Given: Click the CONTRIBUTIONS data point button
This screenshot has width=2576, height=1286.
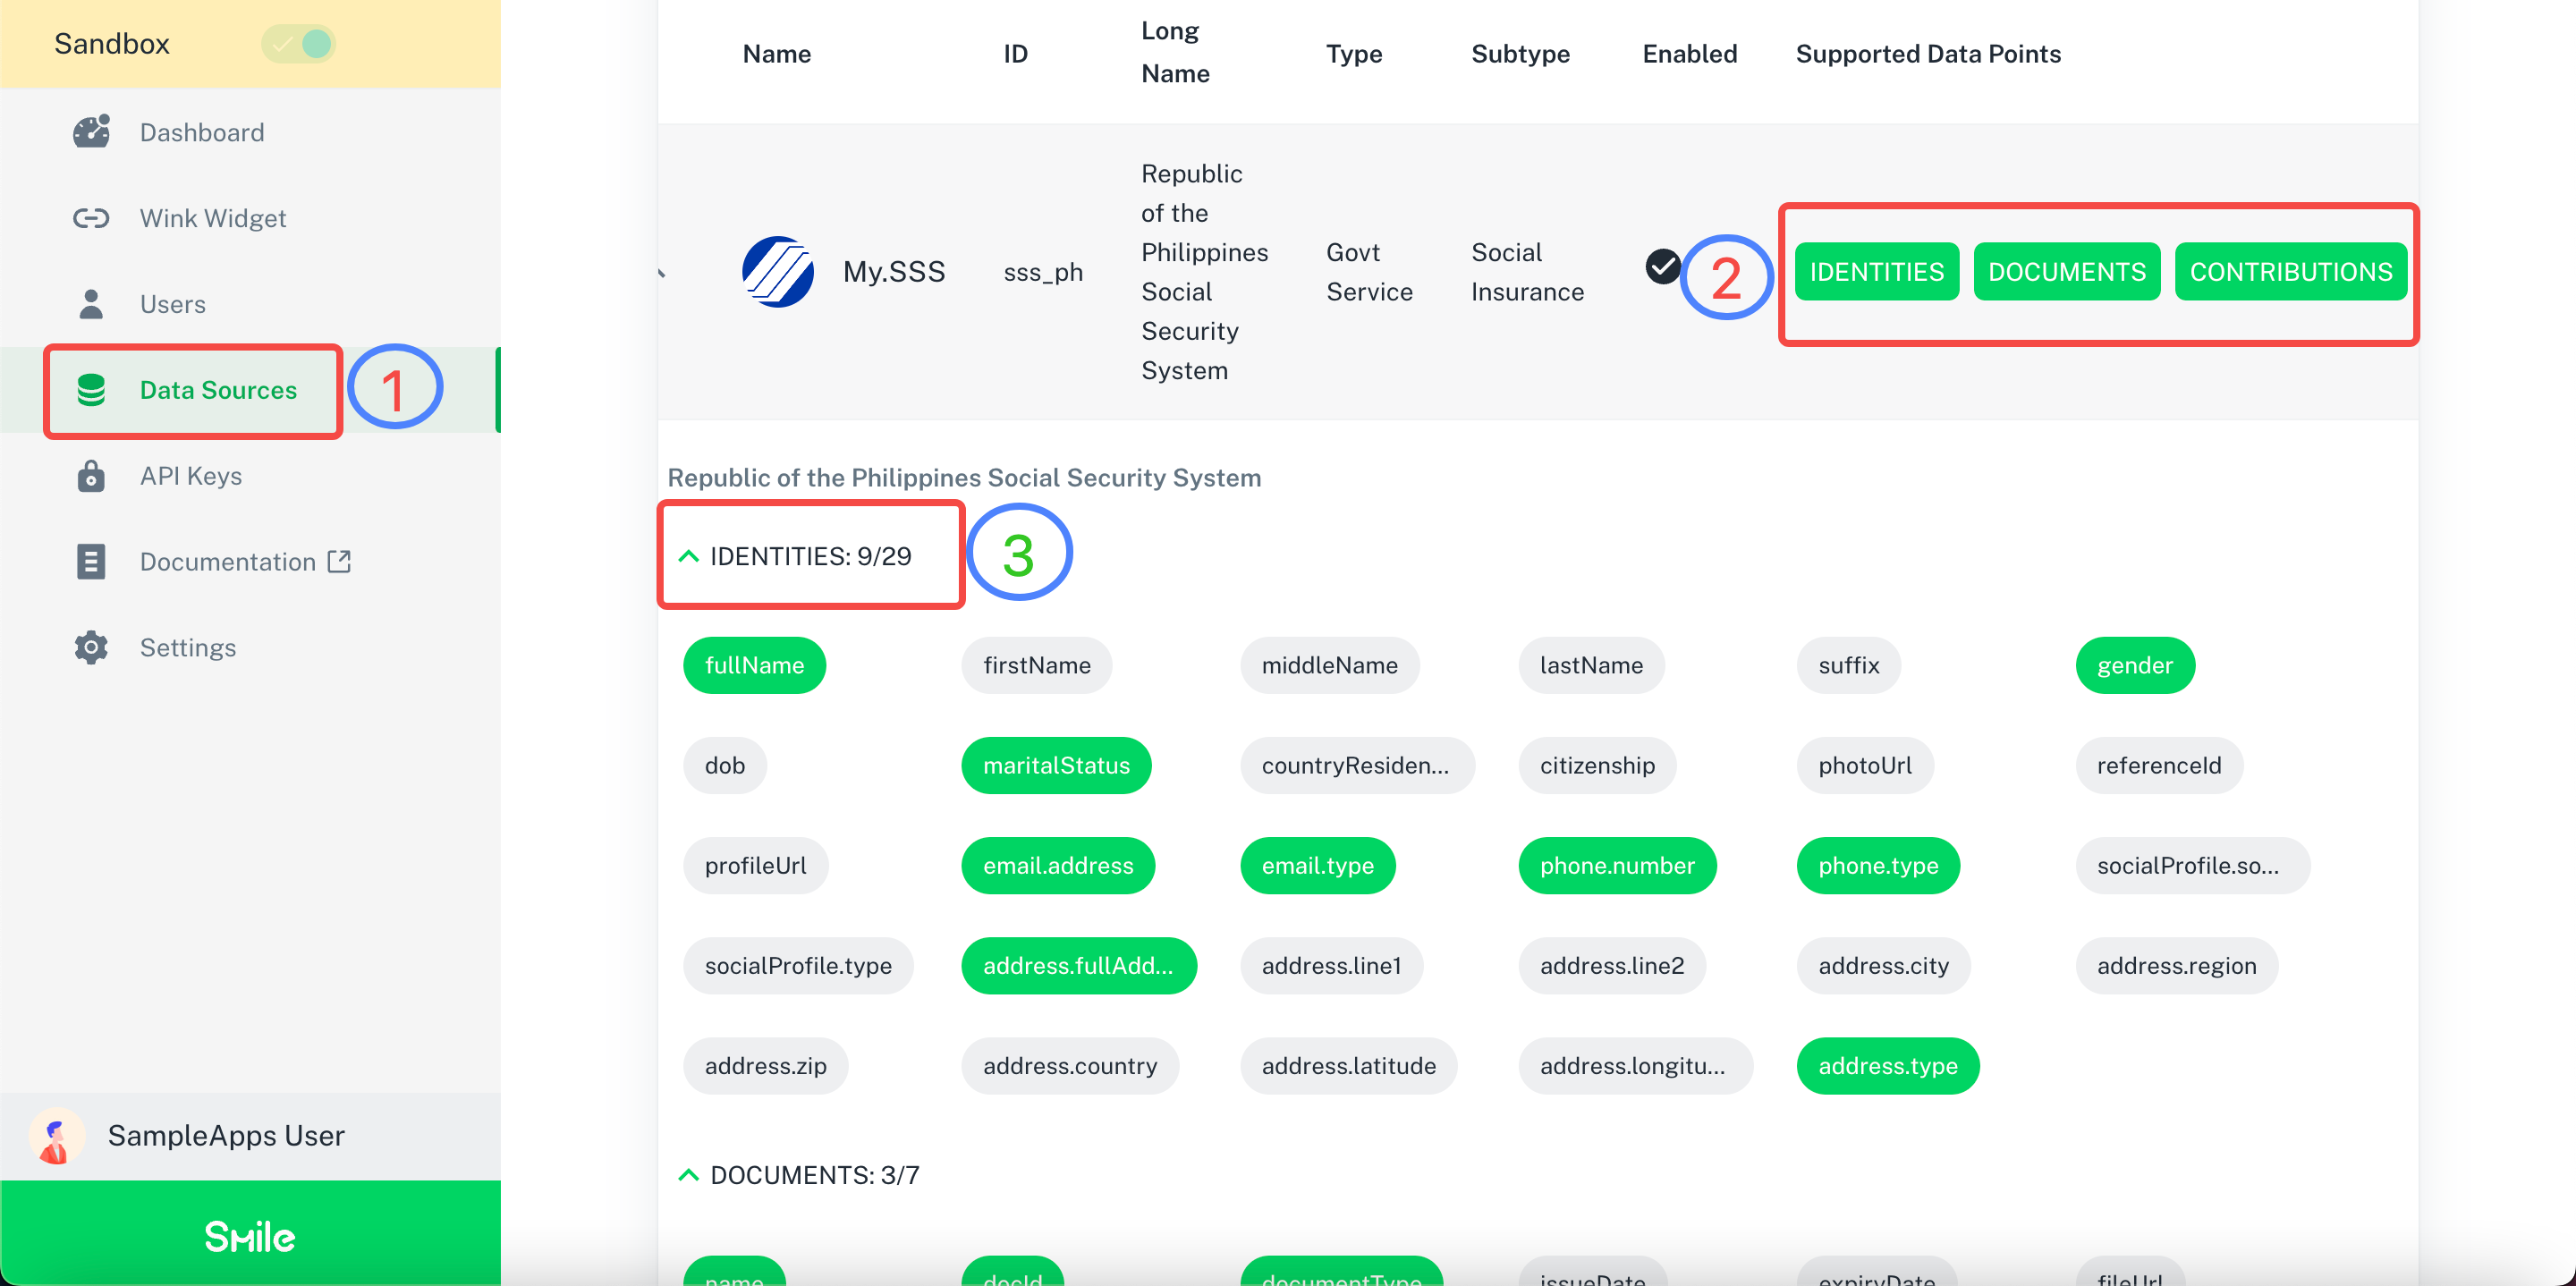Looking at the screenshot, I should tap(2290, 272).
